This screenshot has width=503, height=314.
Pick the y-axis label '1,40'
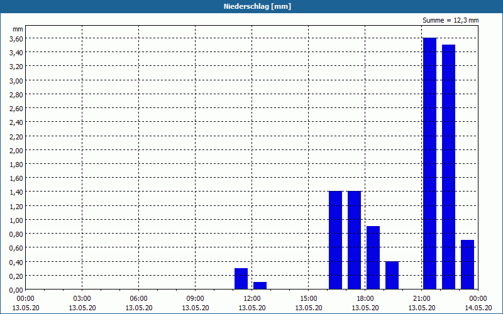click(x=16, y=192)
